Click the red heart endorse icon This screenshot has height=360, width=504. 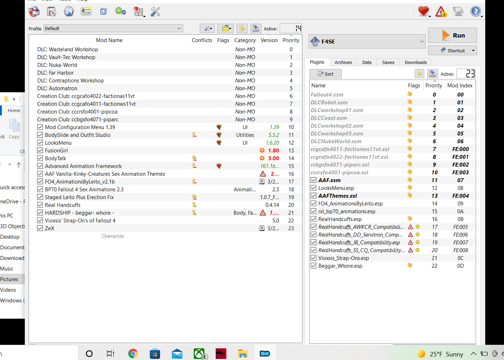click(423, 12)
